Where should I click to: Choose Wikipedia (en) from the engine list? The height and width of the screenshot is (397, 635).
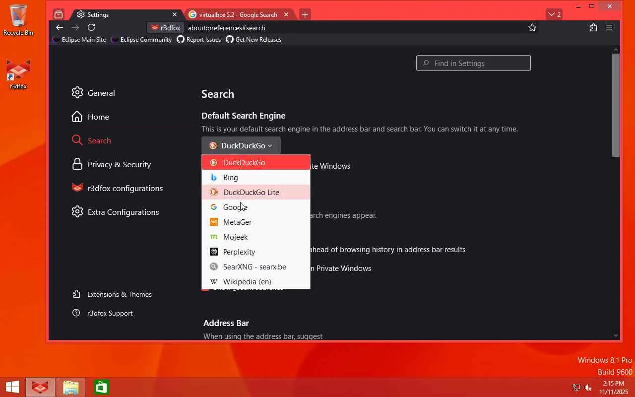click(256, 281)
